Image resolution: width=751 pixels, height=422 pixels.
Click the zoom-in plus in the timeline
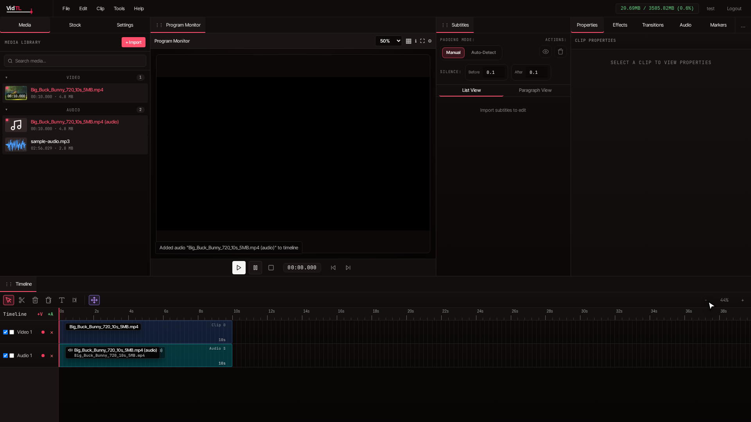(x=742, y=300)
